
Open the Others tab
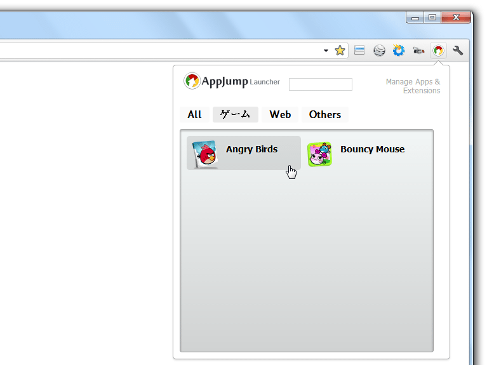point(325,115)
